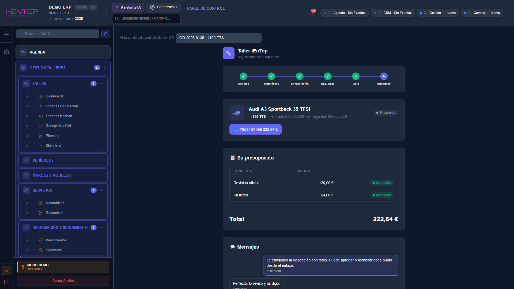Click the VEHÍCULOS section icon
Viewport: 514px width, 289px height.
26,160
